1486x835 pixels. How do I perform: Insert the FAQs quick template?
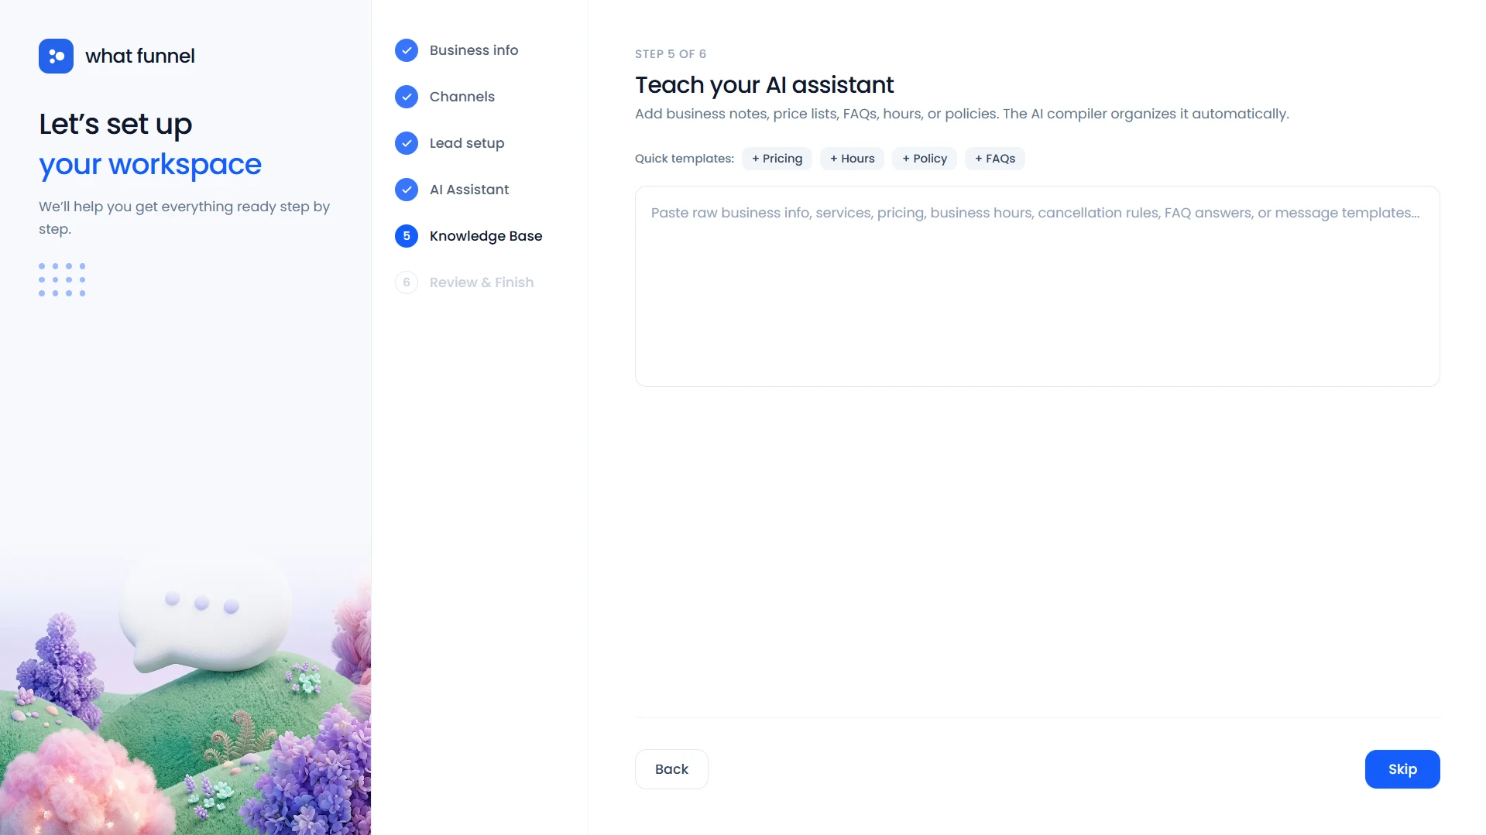(995, 159)
